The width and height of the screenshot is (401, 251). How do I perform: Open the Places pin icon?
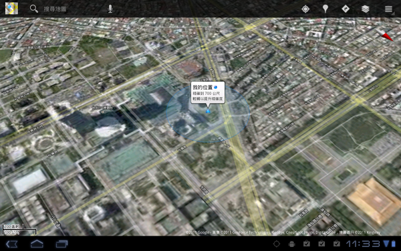pyautogui.click(x=325, y=9)
